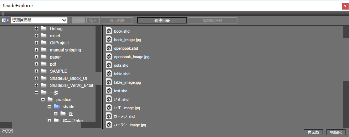Collapse the shade folder node
Viewport: 349px width, 137px height.
(50, 106)
